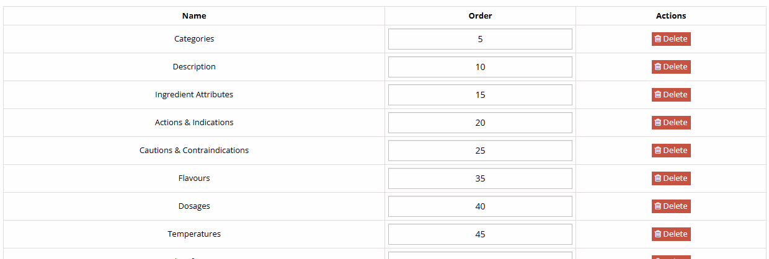Viewport: 769px width, 259px height.
Task: Focus the Categories order field
Action: tap(480, 39)
